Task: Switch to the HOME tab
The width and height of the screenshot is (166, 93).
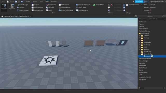Action: (28, 2)
